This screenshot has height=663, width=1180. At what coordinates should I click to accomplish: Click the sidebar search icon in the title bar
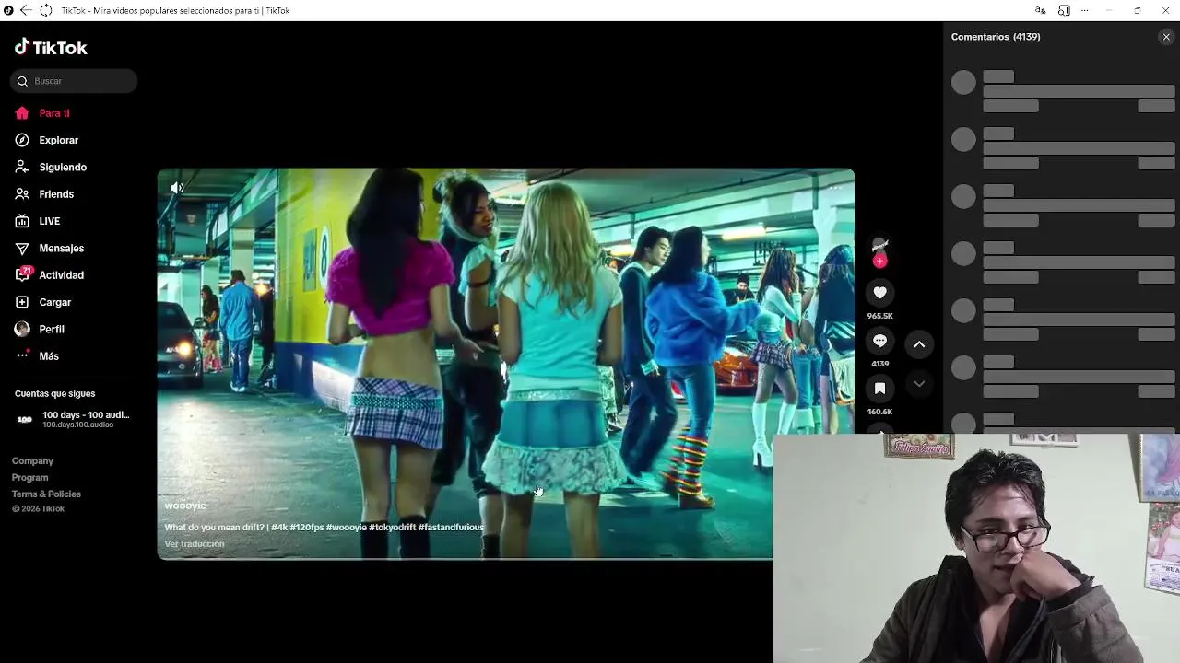pos(1064,10)
